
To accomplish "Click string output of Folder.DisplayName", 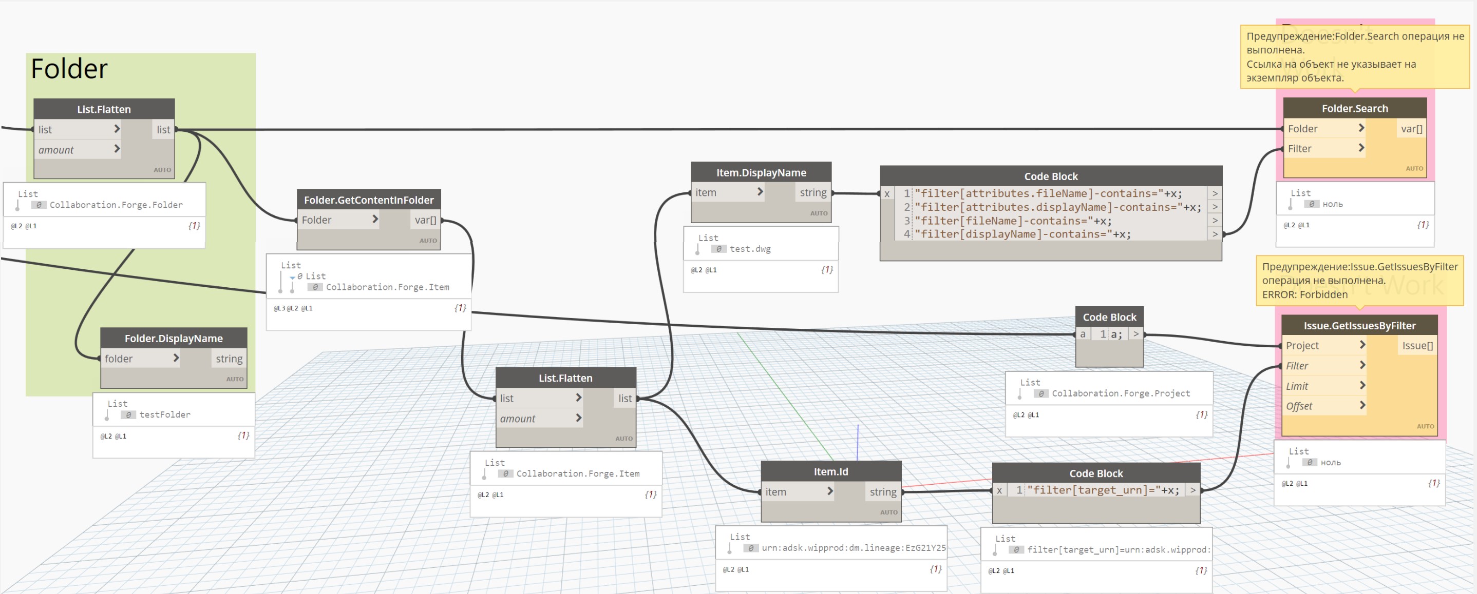I will click(229, 359).
